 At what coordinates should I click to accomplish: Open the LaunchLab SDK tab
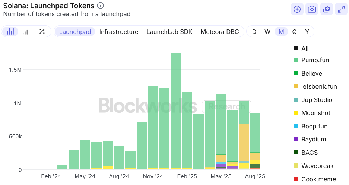169,32
